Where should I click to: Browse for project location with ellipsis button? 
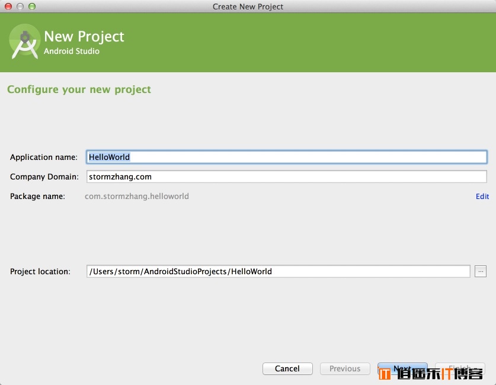[480, 271]
